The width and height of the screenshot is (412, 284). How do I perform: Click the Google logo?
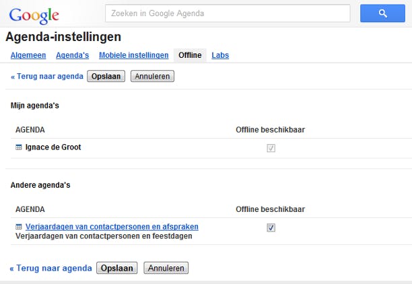click(x=34, y=14)
